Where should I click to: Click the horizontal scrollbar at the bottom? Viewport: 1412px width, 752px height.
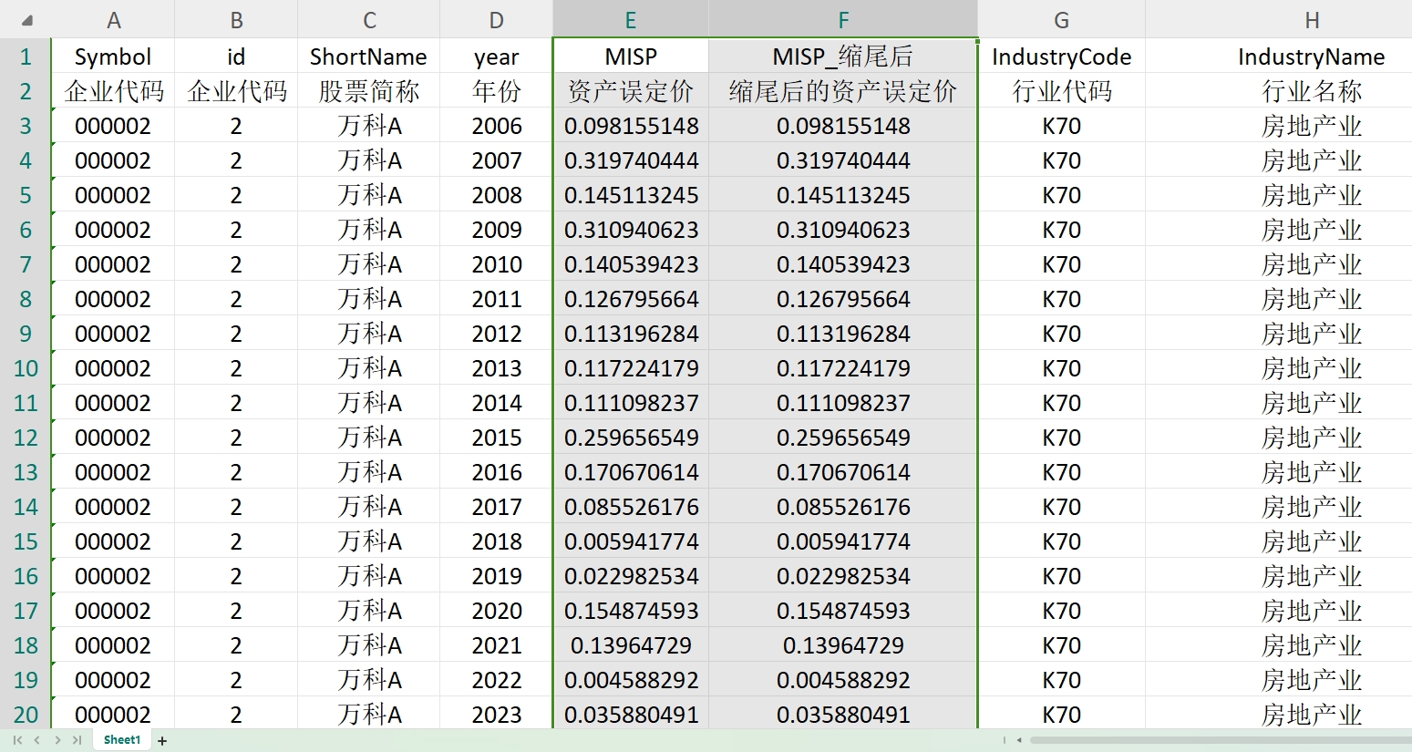click(1221, 740)
